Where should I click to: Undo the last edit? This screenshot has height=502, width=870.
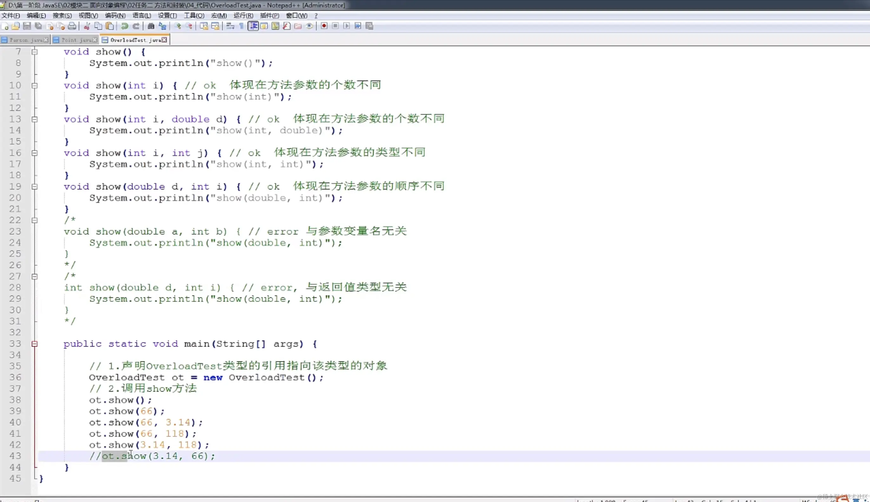click(125, 26)
